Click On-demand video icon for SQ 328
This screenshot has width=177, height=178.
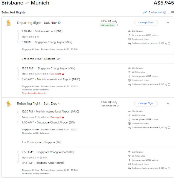(129, 80)
